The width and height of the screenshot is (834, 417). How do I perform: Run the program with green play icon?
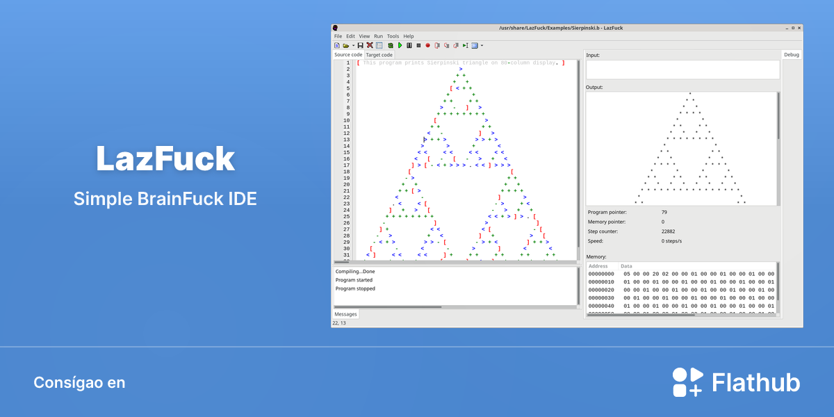pos(400,45)
